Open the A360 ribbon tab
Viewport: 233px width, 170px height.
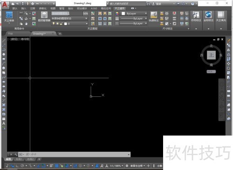click(94, 8)
